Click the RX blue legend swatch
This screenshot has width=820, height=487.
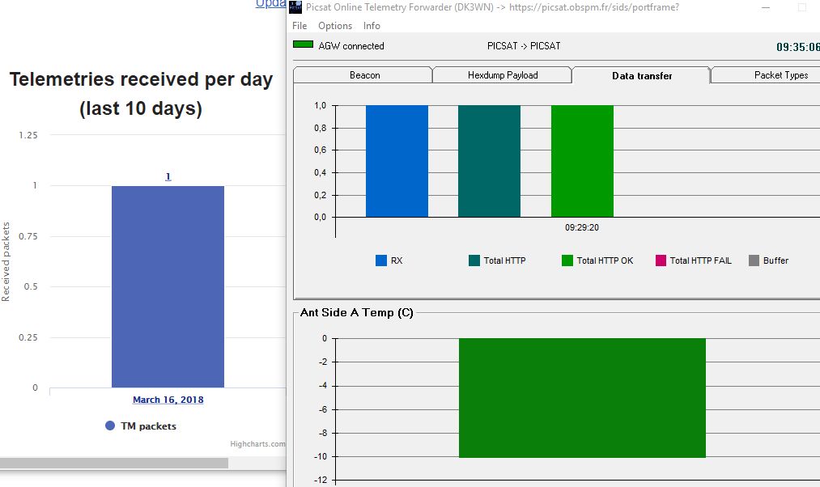[381, 260]
